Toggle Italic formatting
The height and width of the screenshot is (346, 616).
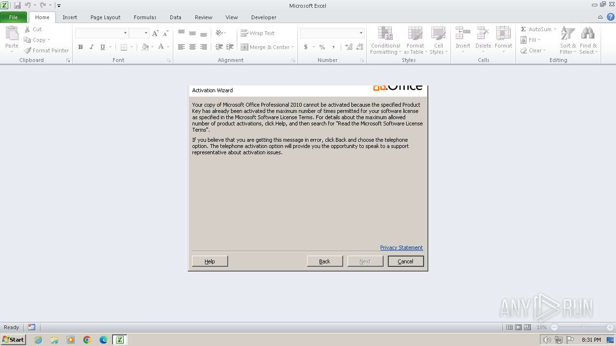pyautogui.click(x=91, y=47)
